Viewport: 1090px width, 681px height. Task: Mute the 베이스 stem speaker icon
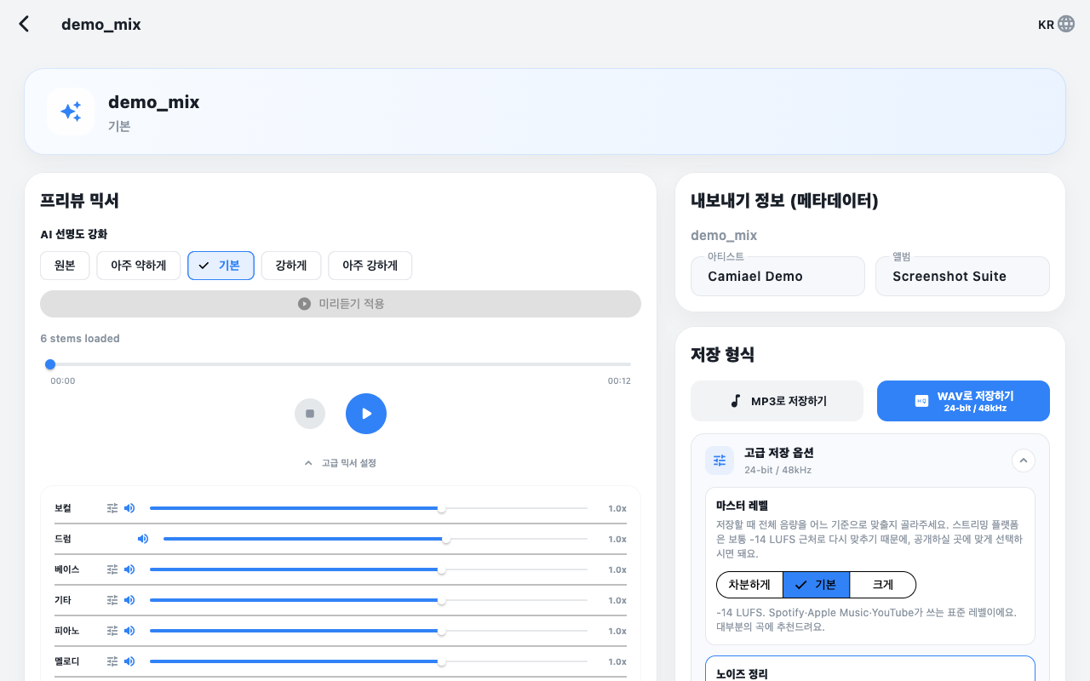pyautogui.click(x=129, y=569)
